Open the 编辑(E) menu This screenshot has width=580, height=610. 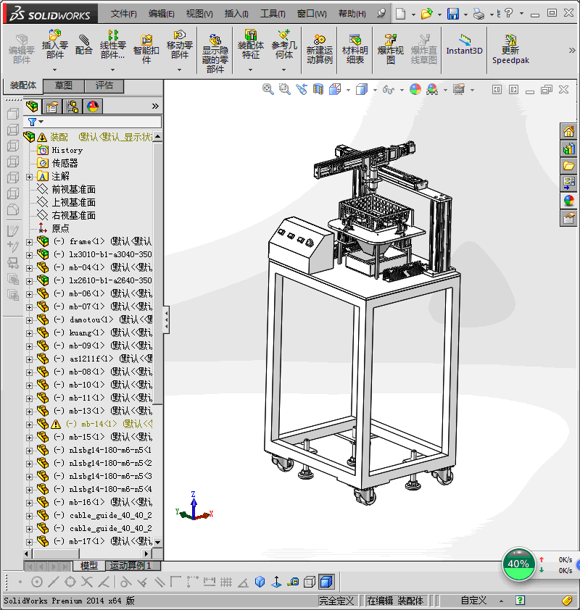(x=162, y=14)
